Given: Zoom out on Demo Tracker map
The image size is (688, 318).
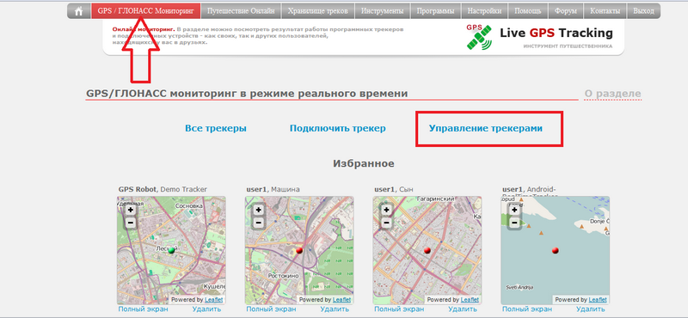Looking at the screenshot, I should [131, 223].
